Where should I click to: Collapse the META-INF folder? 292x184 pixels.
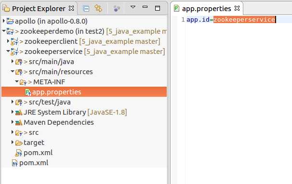[x=17, y=81]
